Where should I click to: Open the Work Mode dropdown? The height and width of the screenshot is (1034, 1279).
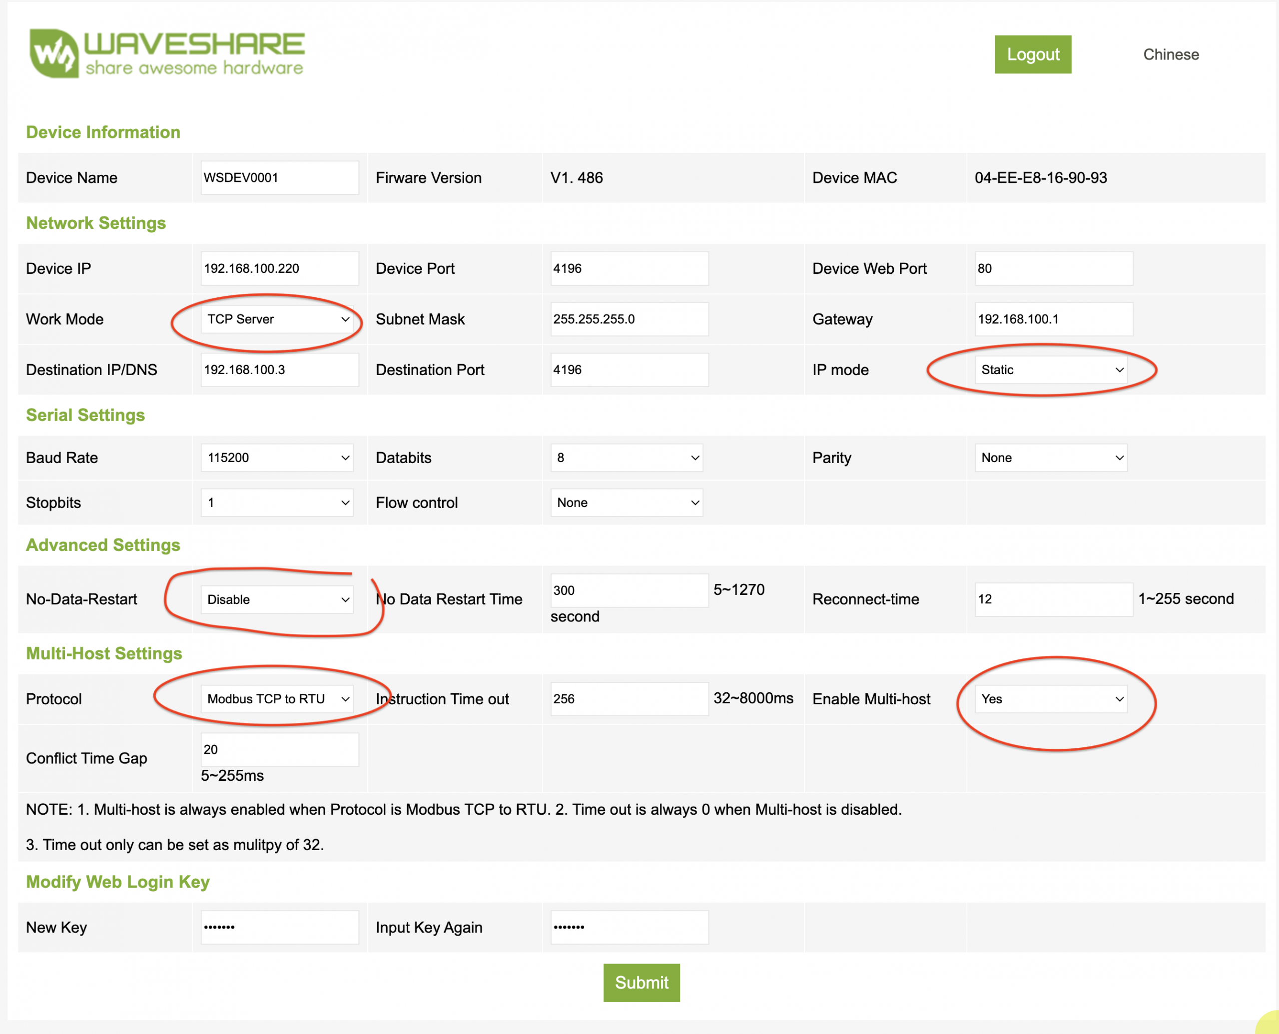coord(277,319)
